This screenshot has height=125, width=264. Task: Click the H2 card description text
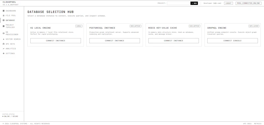point(52,33)
